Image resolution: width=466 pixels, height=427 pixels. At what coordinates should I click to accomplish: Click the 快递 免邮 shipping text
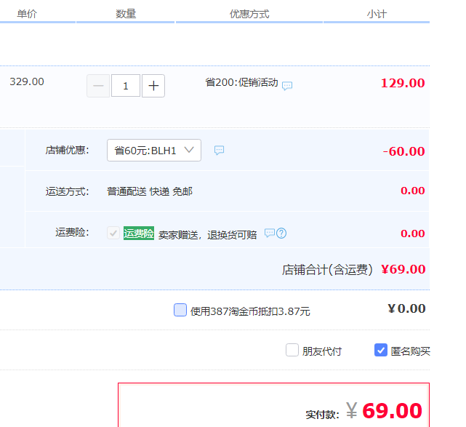[171, 191]
